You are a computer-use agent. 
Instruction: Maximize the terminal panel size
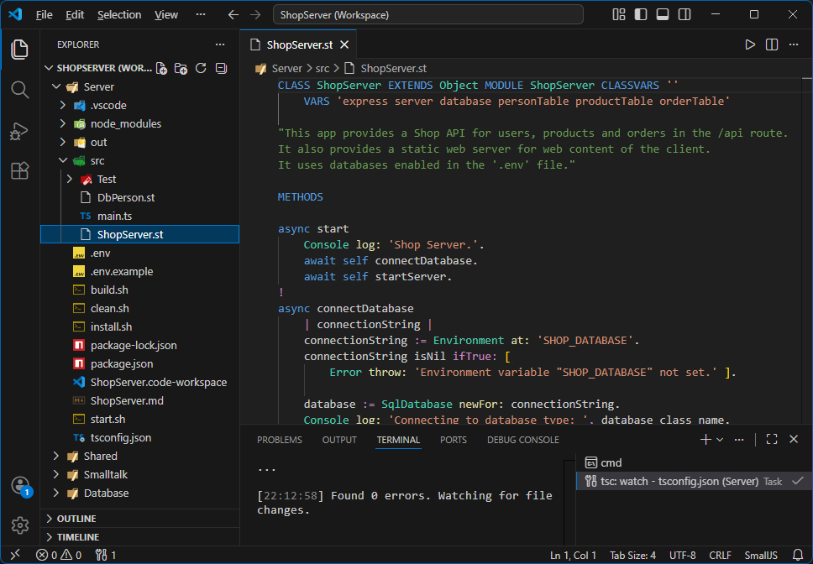click(x=772, y=439)
